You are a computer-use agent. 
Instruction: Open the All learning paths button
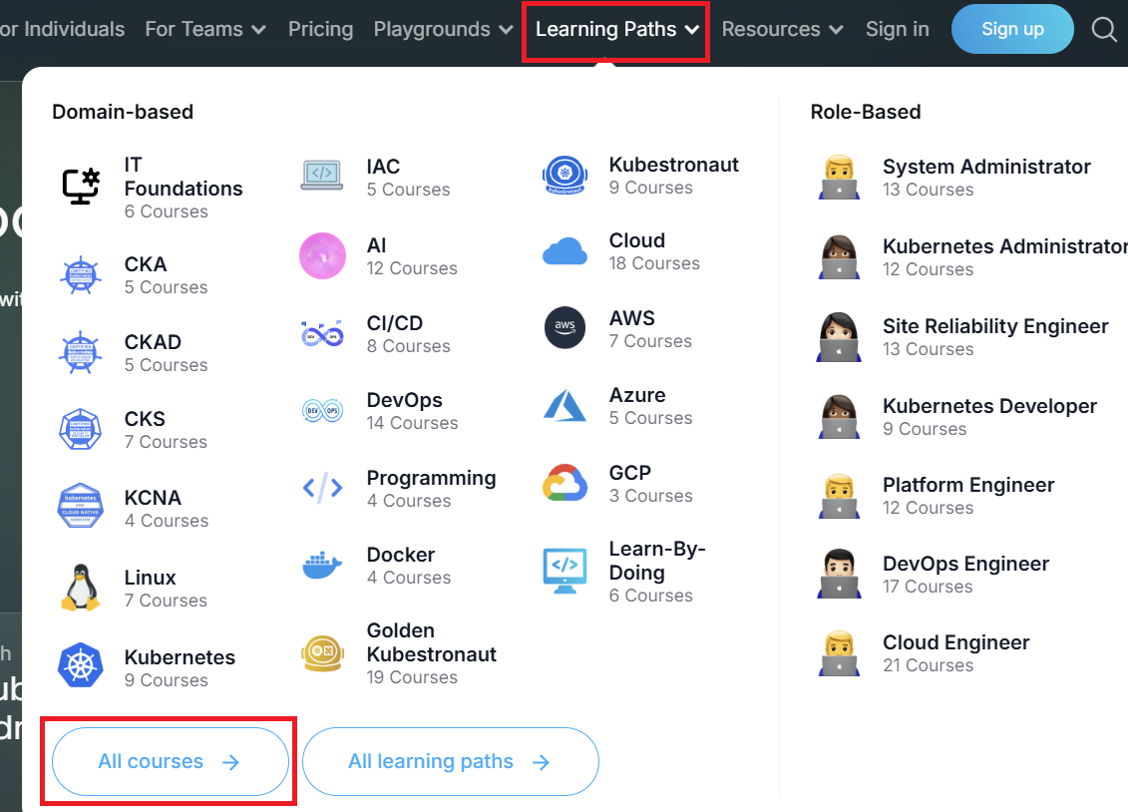click(x=451, y=762)
